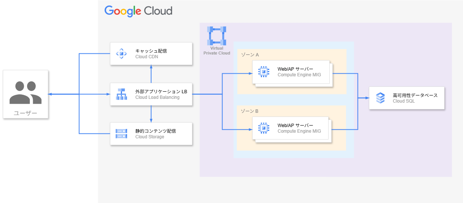463x203 pixels.
Task: Select the Cloud Load Balancing icon
Action: [121, 94]
